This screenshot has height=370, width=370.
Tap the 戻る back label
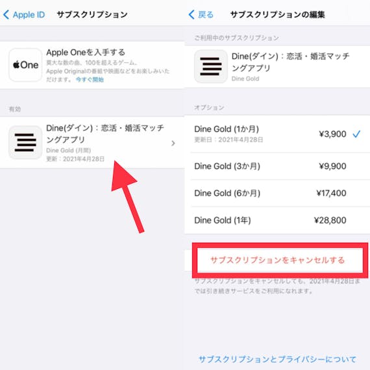(206, 15)
